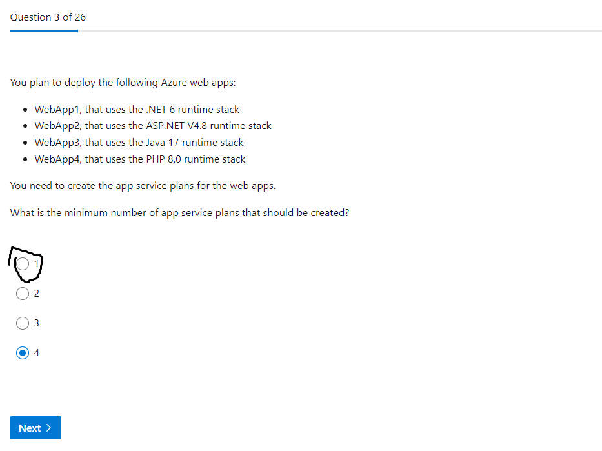Image resolution: width=602 pixels, height=451 pixels.
Task: Click the 'Question 3 of 26' heading
Action: [48, 17]
